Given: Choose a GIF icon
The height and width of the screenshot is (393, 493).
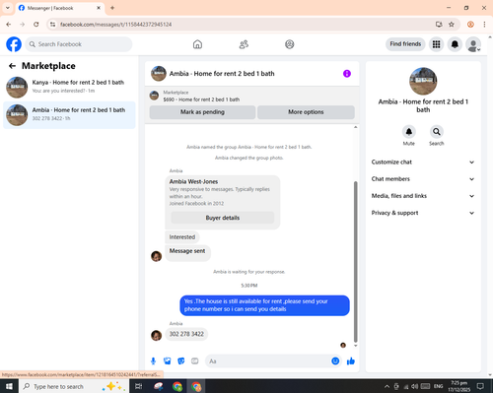Looking at the screenshot, I should 195,361.
